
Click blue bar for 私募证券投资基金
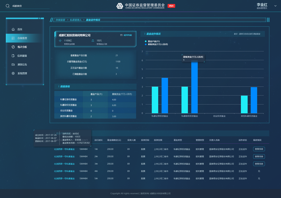[x=165, y=95]
